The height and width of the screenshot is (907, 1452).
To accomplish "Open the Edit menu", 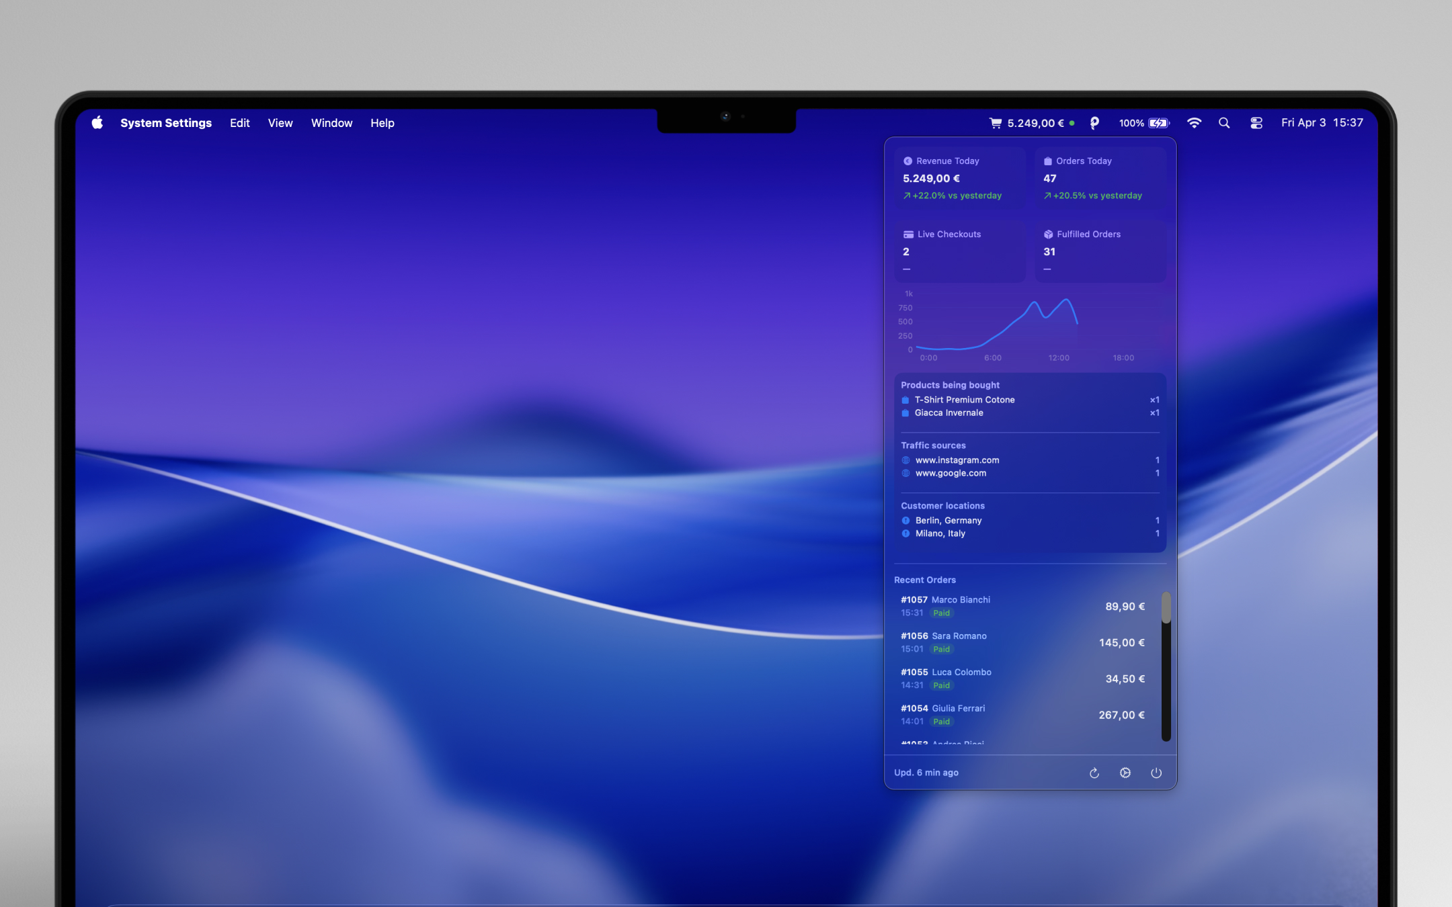I will point(239,123).
